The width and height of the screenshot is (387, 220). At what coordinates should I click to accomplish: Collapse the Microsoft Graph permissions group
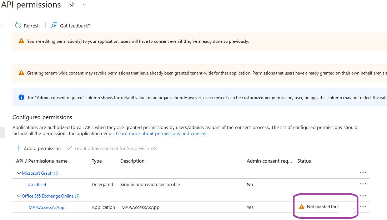pos(19,173)
